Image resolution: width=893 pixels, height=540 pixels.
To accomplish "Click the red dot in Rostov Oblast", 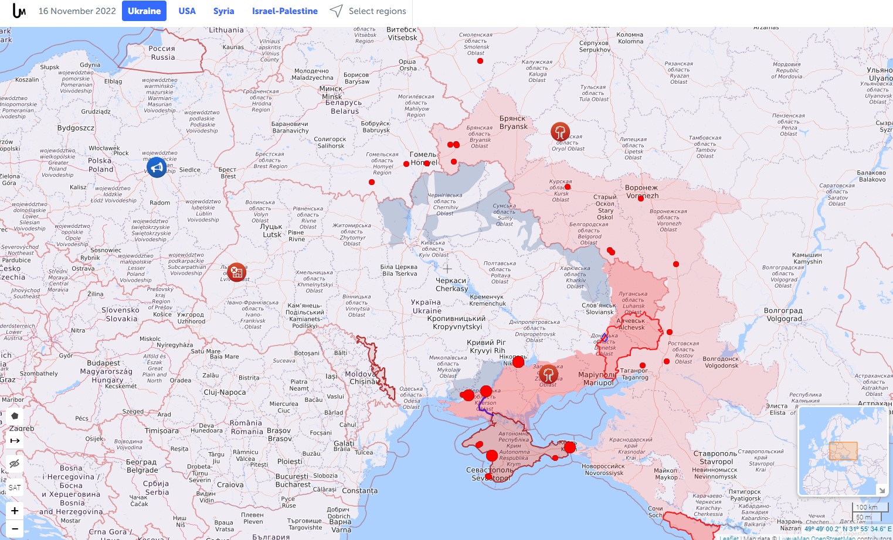I will click(x=667, y=361).
